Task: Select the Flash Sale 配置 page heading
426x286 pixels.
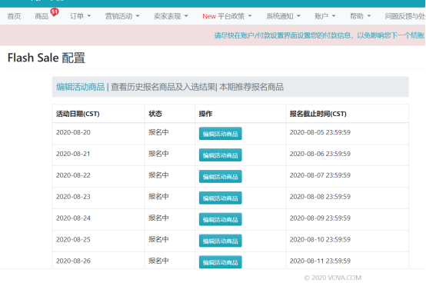Action: (46, 58)
